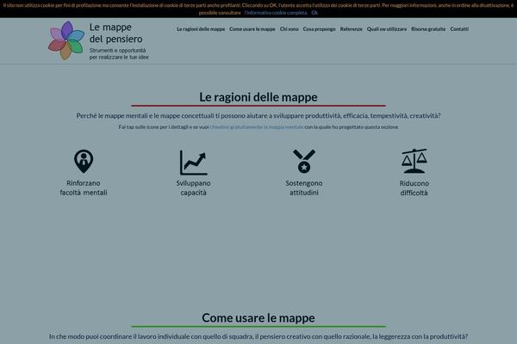
Task: Select Chi sono in navigation
Action: pos(290,29)
